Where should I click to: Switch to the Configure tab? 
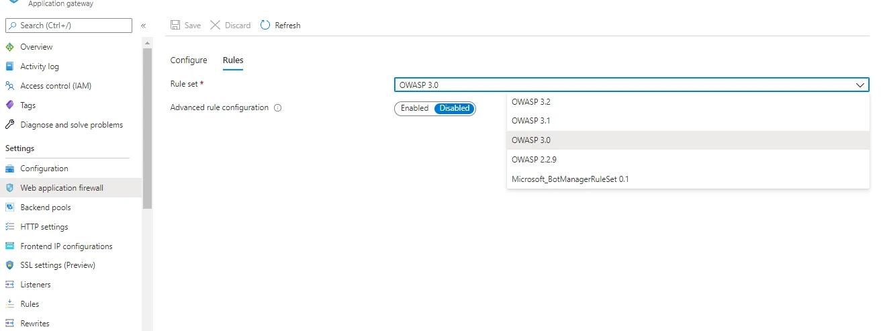[x=189, y=60]
